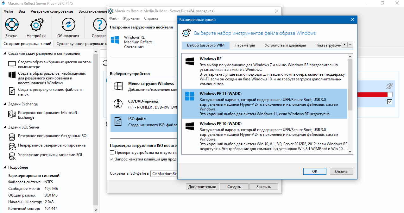Image resolution: width=404 pixels, height=213 pixels.
Task: Click left panel vertical scrollbar
Action: point(95,130)
